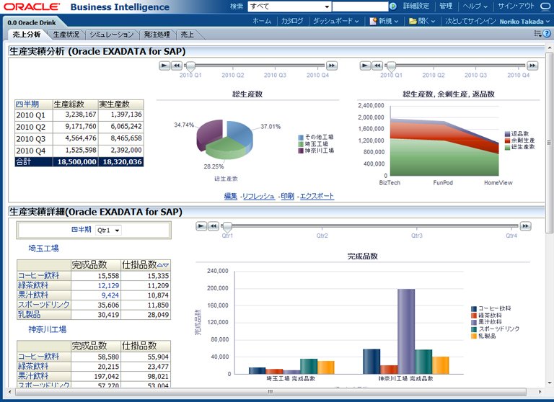
Task: Open the ヘルプ dropdown menu
Action: [475, 6]
